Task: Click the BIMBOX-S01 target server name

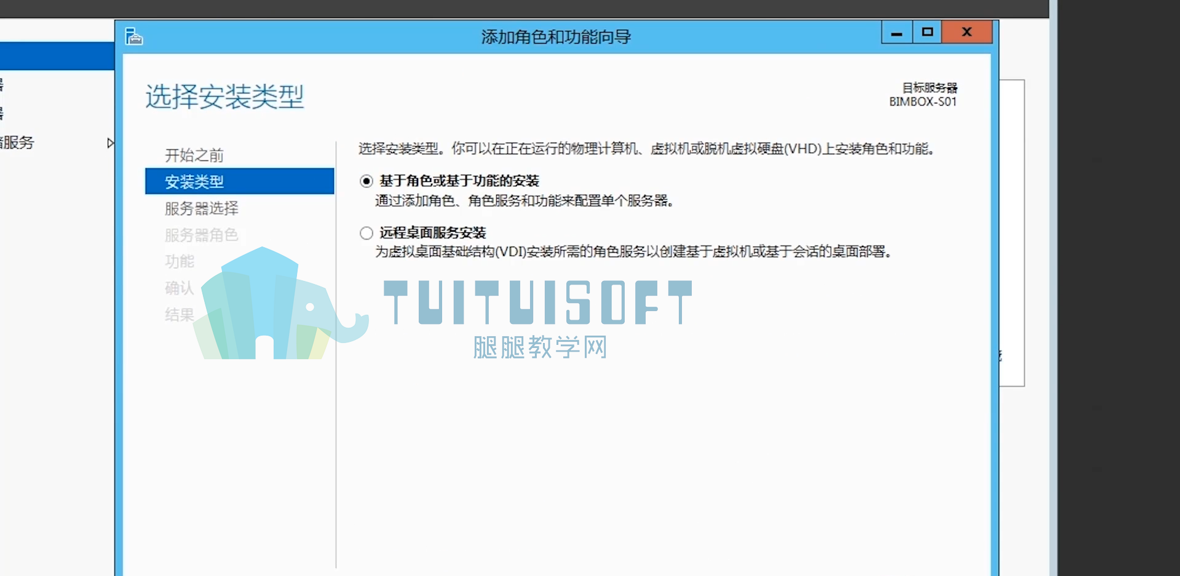Action: [923, 102]
